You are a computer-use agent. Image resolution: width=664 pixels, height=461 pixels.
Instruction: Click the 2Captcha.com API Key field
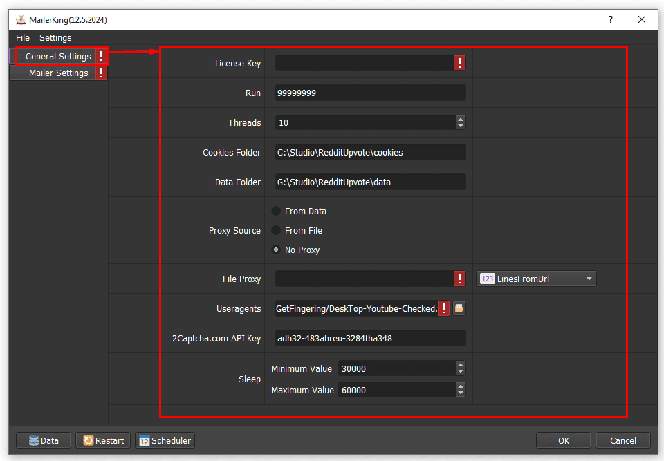pos(371,338)
